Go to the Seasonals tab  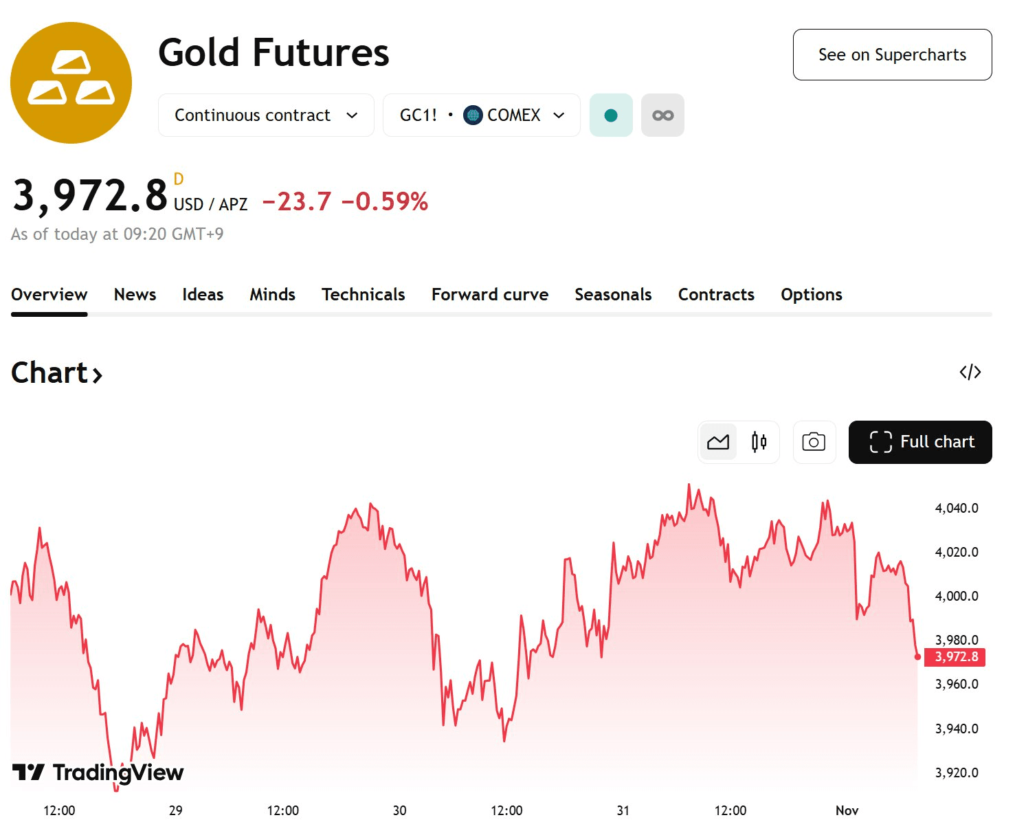613,295
